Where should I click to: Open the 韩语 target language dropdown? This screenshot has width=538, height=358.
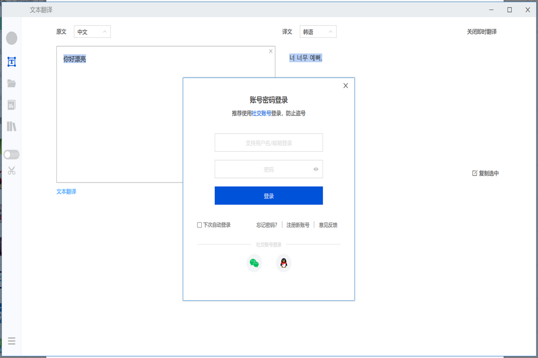318,31
